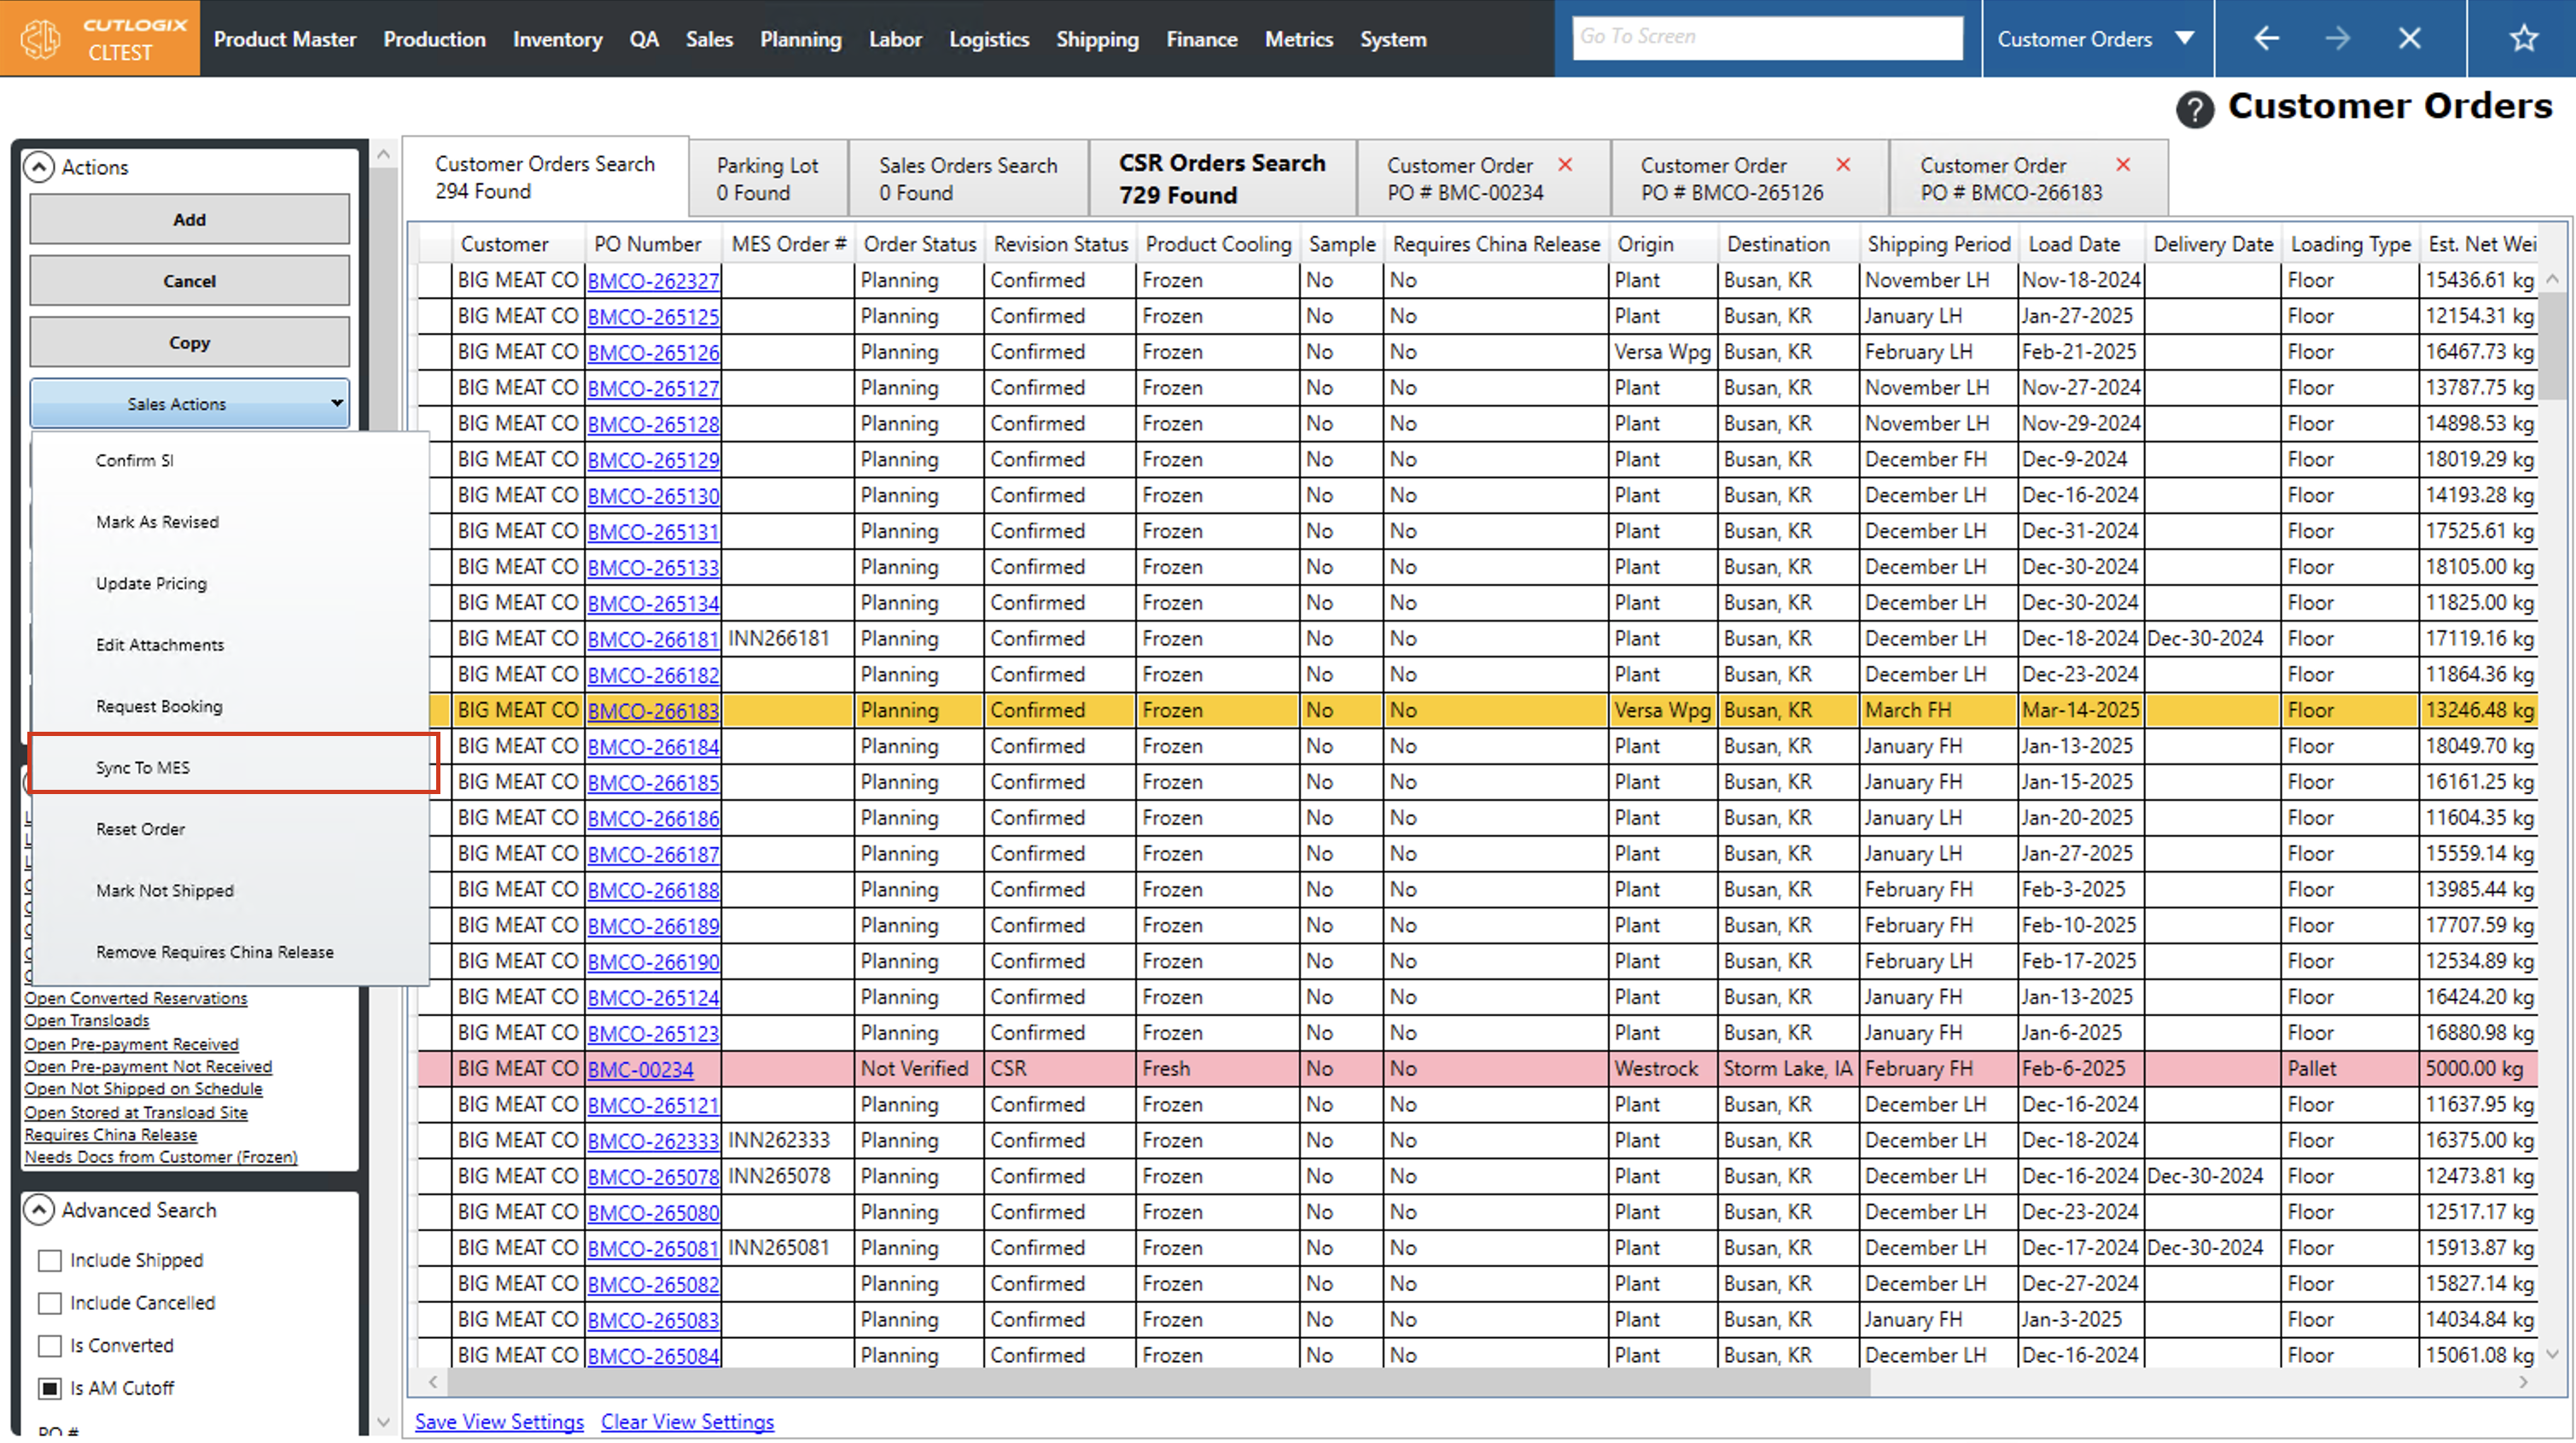Close the BMC-00234 Customer Order tab
This screenshot has width=2576, height=1443.
pyautogui.click(x=1565, y=165)
